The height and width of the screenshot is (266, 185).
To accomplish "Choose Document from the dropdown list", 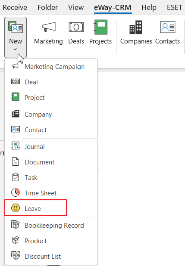I will click(x=51, y=162).
